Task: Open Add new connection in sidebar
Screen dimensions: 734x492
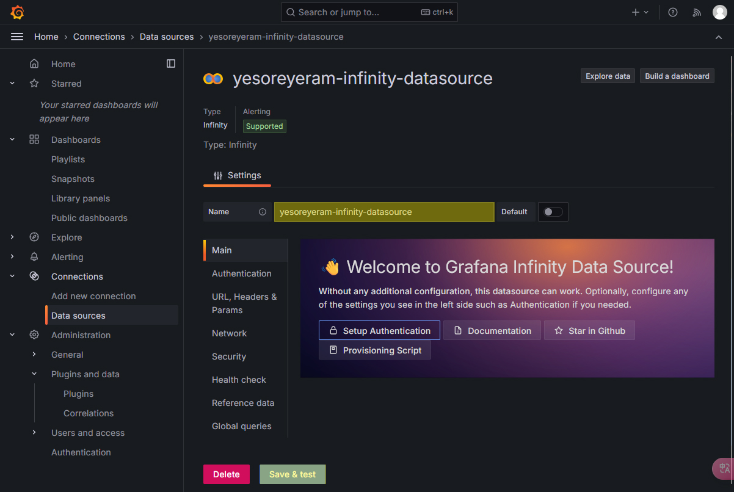Action: point(93,296)
